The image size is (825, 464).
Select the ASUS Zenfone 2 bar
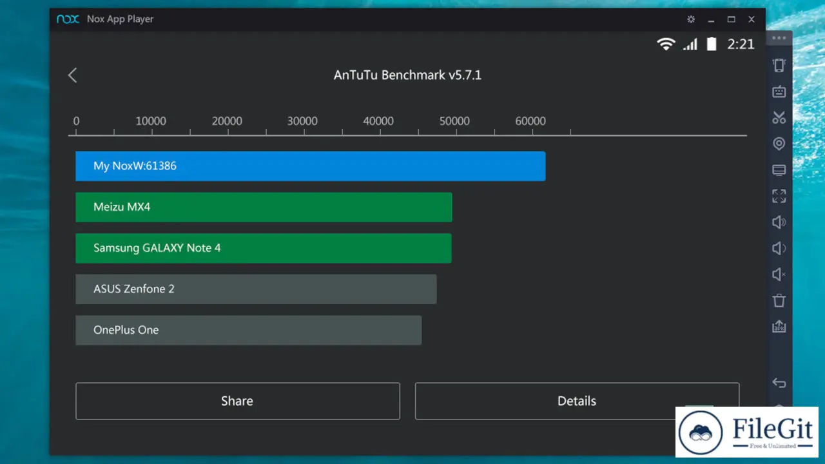tap(256, 289)
